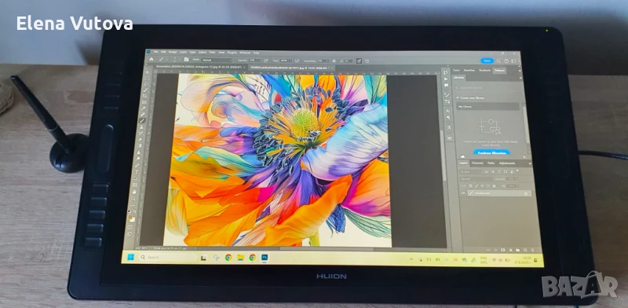Select the Crop tool
The height and width of the screenshot is (308, 628).
pos(145,95)
